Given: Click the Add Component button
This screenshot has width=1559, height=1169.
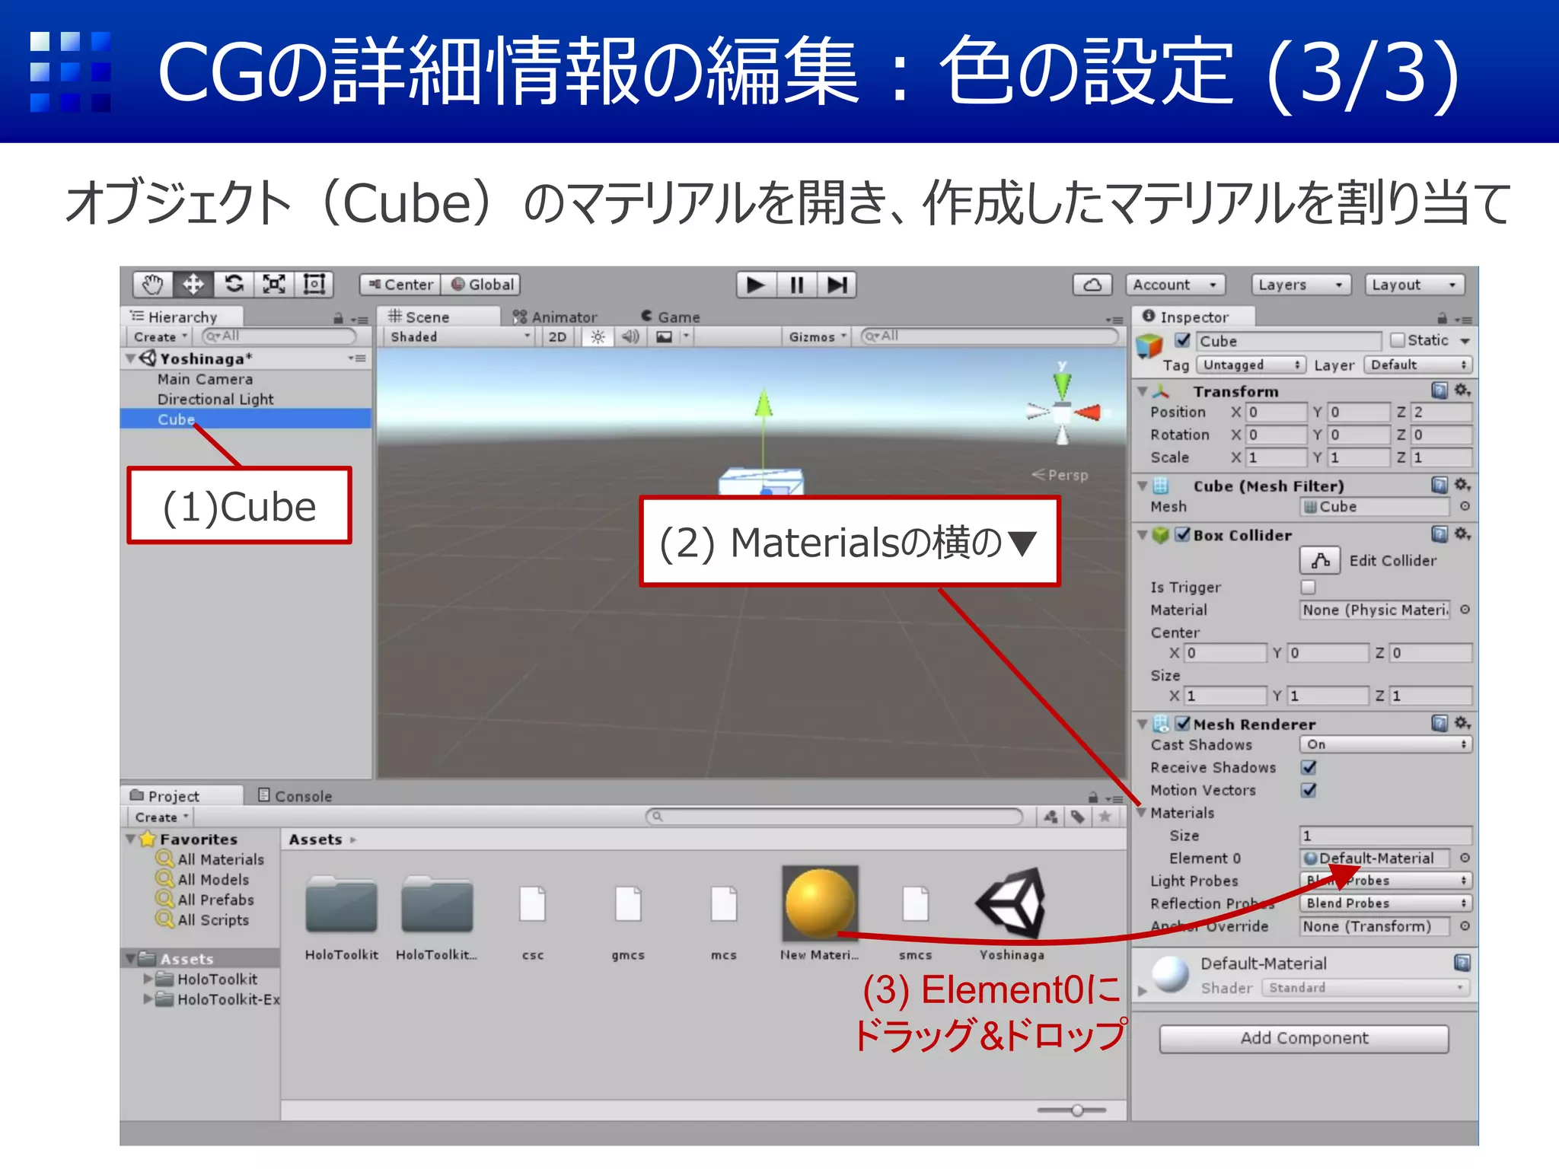Looking at the screenshot, I should [x=1304, y=1038].
